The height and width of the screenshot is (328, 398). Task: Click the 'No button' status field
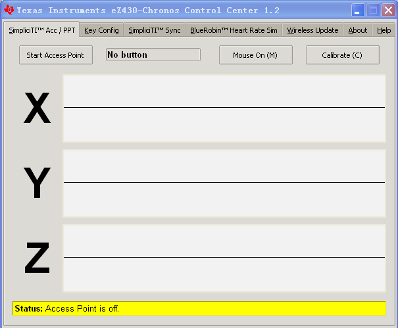point(153,55)
